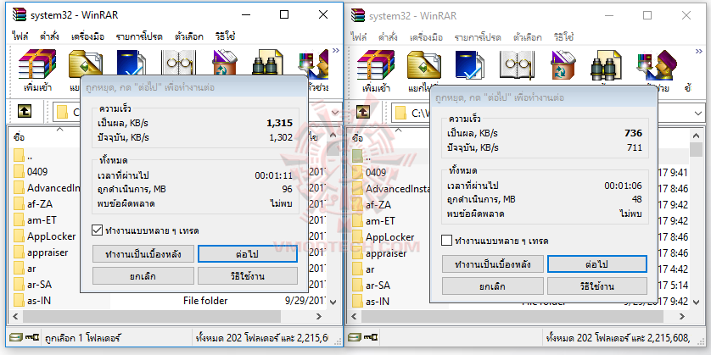The height and width of the screenshot is (355, 711).
Task: Click วิธีใช้งาน (Help) button in left dialog
Action: [x=248, y=275]
